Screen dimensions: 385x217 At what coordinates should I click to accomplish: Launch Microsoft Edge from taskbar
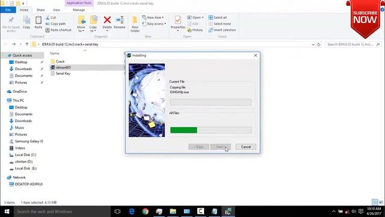click(132, 212)
